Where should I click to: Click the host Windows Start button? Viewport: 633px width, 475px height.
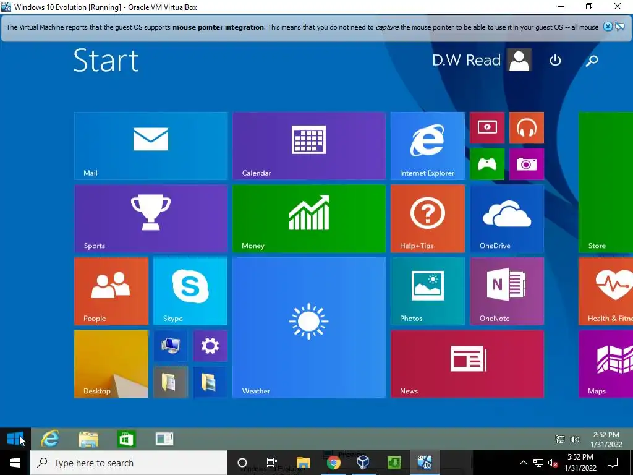click(15, 463)
